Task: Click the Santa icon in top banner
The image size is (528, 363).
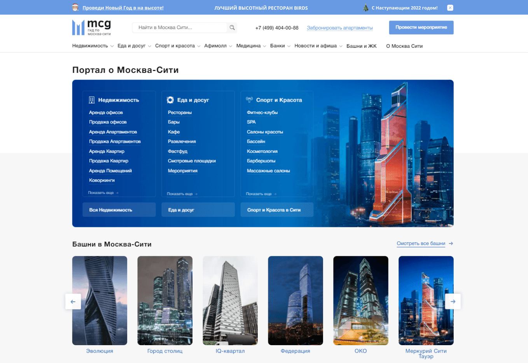Action: [75, 7]
